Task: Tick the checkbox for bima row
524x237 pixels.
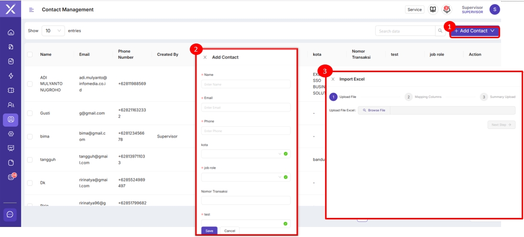Action: pos(30,137)
